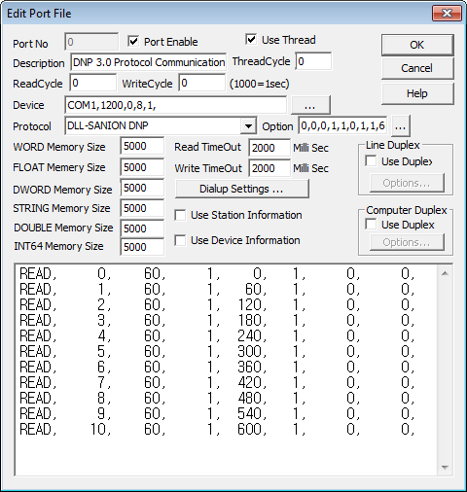Click the WriteCycle input field

pos(201,83)
